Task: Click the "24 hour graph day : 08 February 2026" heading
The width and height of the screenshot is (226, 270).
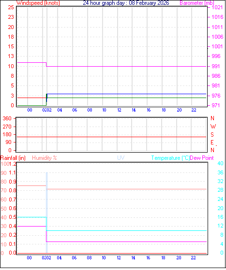Action: pyautogui.click(x=126, y=3)
